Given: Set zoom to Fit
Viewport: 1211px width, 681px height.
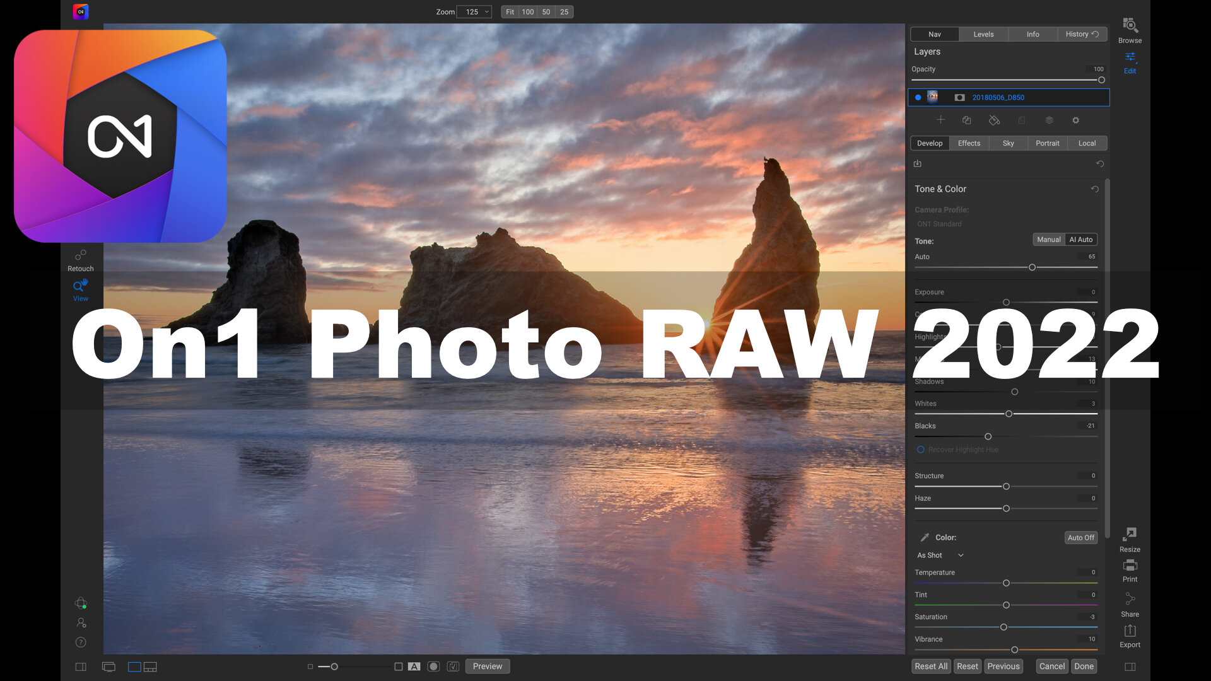Looking at the screenshot, I should pyautogui.click(x=510, y=12).
